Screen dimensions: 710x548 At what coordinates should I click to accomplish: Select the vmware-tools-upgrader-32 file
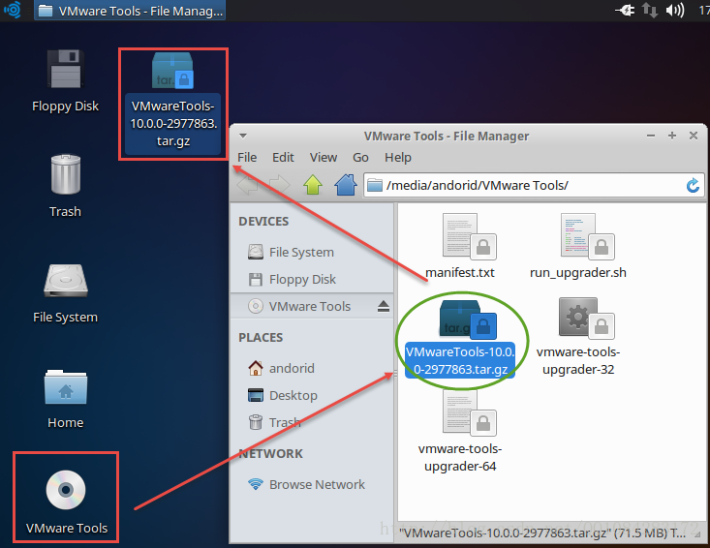click(578, 337)
